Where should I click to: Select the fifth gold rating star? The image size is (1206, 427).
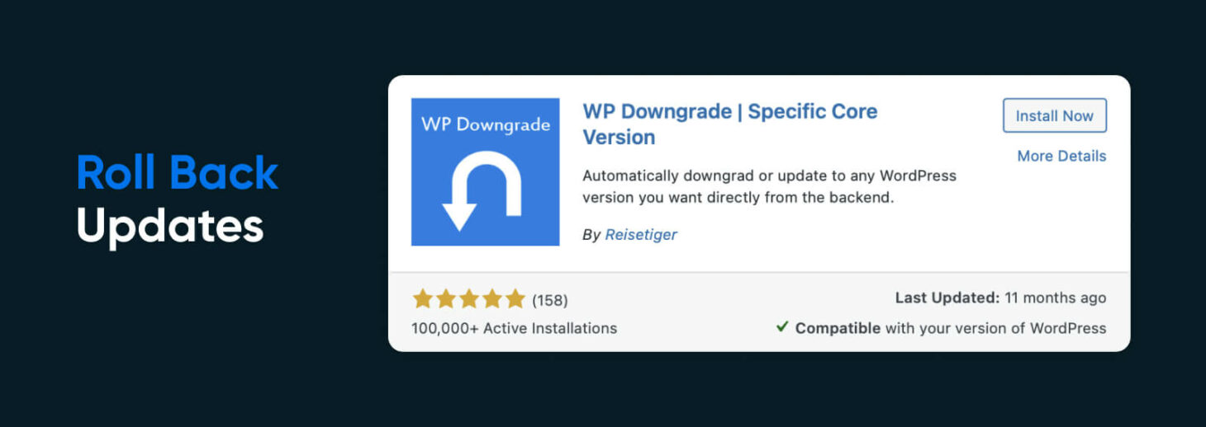point(515,299)
